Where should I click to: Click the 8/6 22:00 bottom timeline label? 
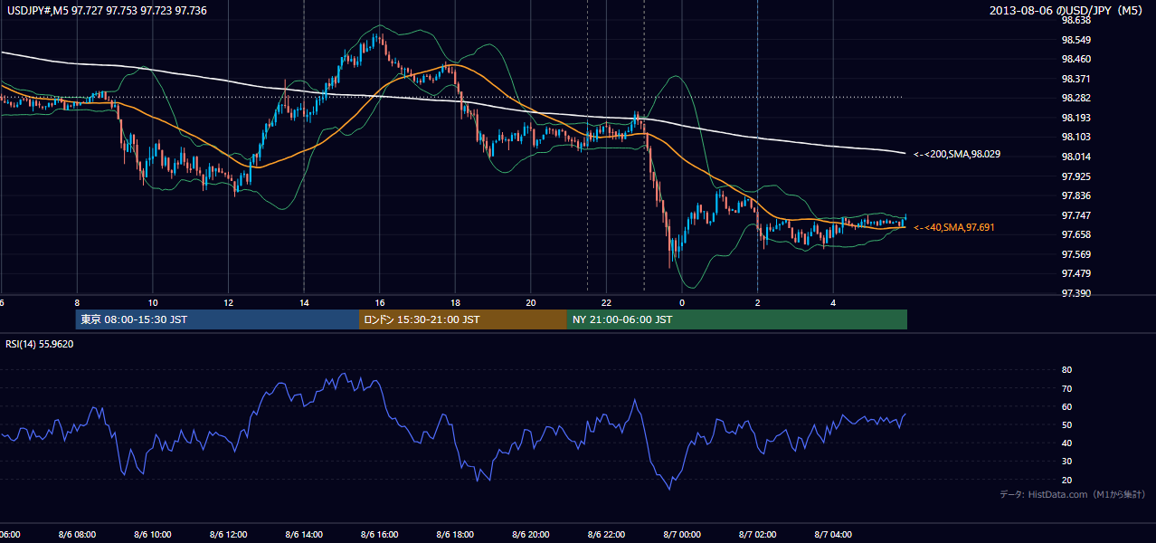pyautogui.click(x=606, y=535)
